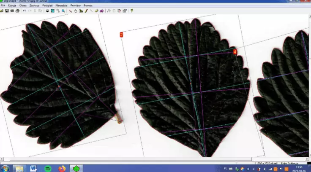The image size is (311, 172).
Task: Open the Pomiary menu
Action: (x=74, y=5)
